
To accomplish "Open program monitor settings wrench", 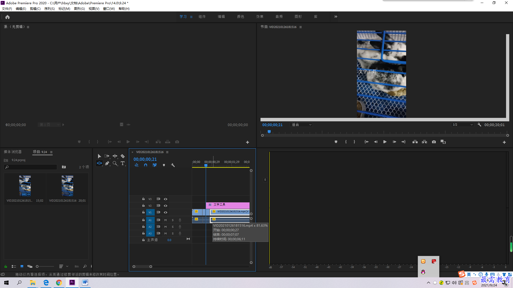I will (479, 125).
